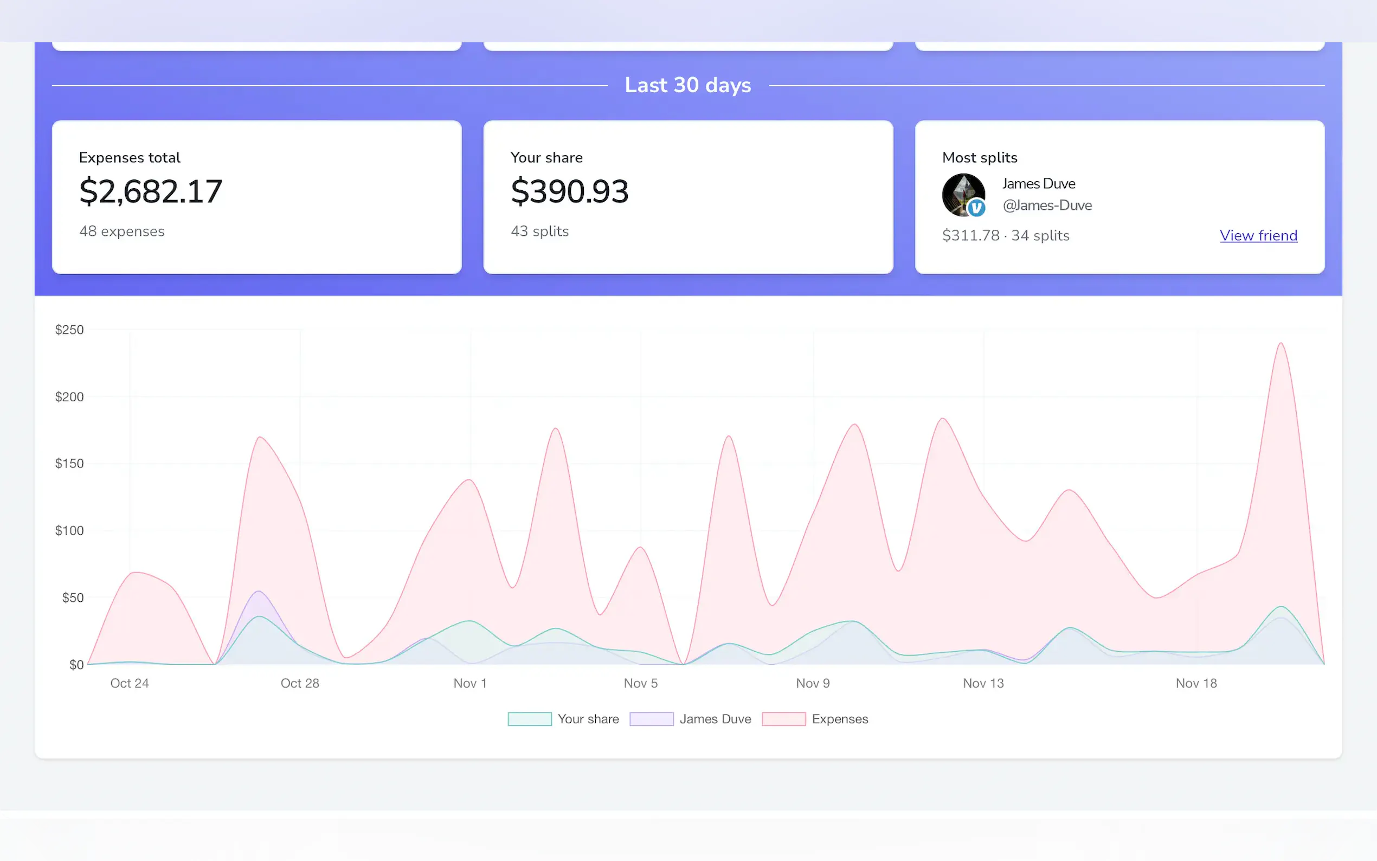Image resolution: width=1377 pixels, height=861 pixels.
Task: Click the highest expenses peak on chart
Action: (x=1280, y=344)
